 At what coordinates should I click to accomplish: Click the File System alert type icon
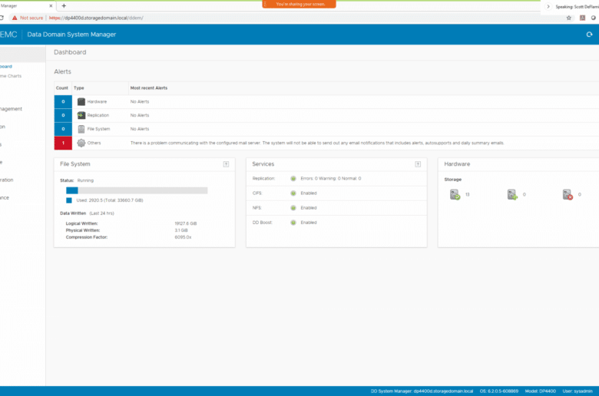tap(81, 129)
